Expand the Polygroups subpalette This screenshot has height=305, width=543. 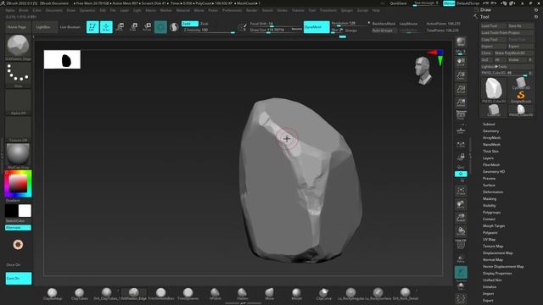click(x=492, y=213)
